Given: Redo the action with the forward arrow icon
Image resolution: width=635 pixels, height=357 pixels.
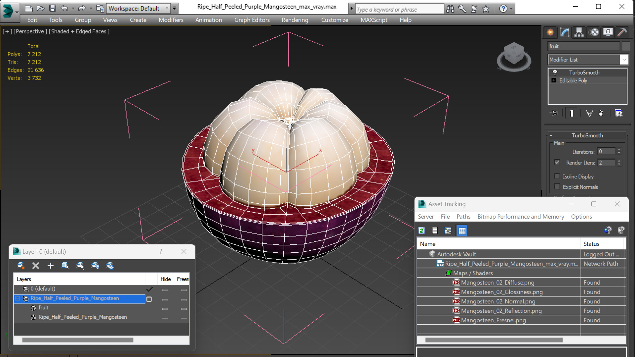Looking at the screenshot, I should point(82,8).
